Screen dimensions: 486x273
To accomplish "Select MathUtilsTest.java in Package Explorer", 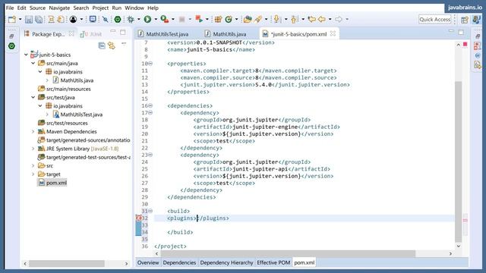I will [x=77, y=115].
